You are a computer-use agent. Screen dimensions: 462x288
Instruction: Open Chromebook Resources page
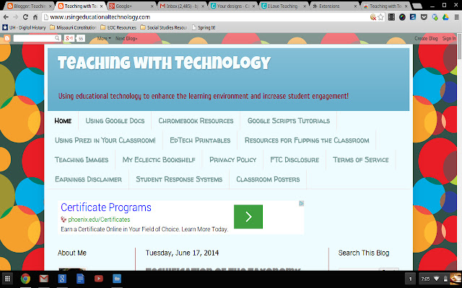[196, 121]
